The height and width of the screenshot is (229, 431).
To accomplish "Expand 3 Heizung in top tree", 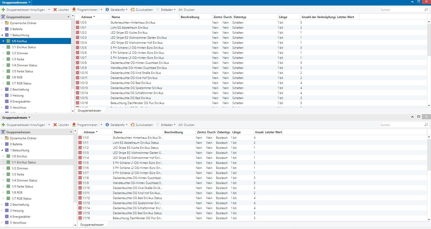I will coord(2,96).
